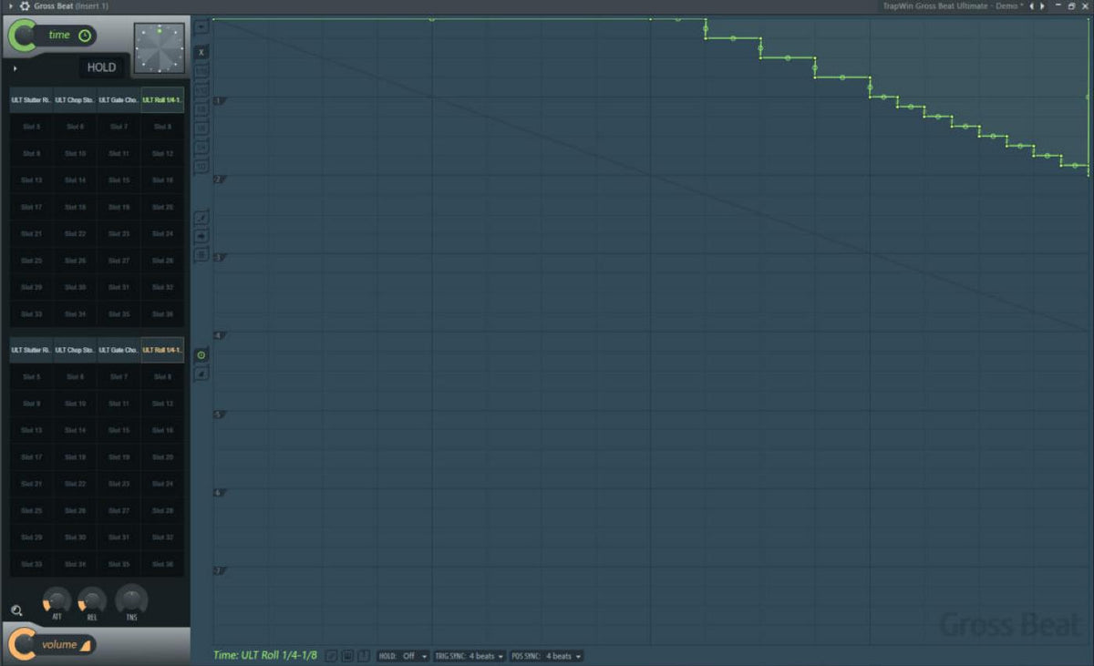Click the magnifier icon near ATT knob

coord(16,610)
